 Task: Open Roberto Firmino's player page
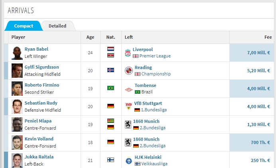42,85
